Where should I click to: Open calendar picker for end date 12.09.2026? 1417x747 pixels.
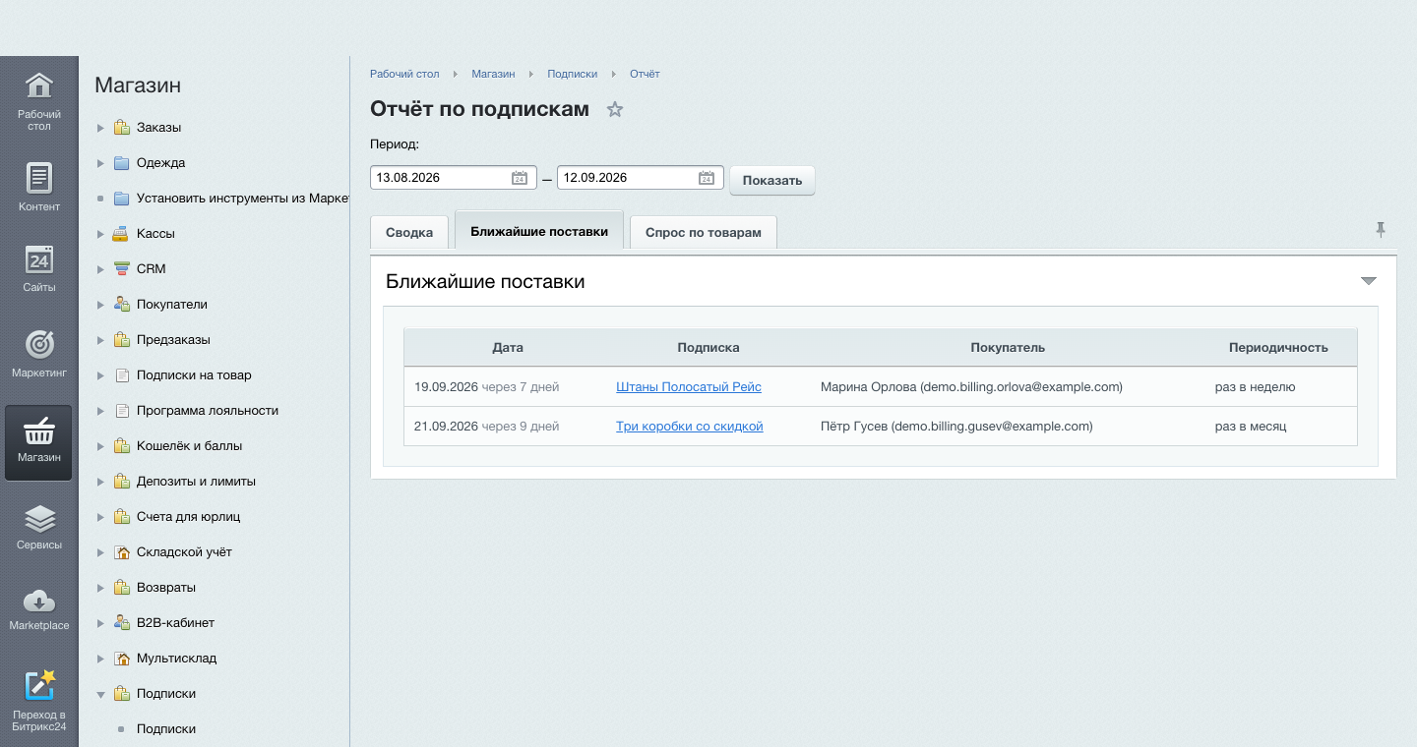(x=707, y=178)
